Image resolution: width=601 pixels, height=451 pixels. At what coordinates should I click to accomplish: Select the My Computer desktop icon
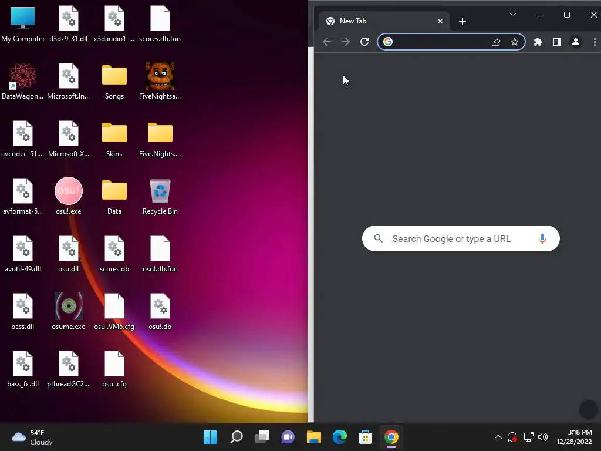pyautogui.click(x=23, y=23)
